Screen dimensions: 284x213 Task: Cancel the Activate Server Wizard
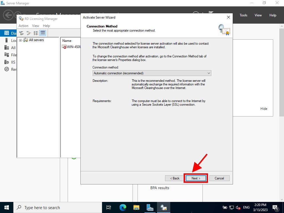219,178
